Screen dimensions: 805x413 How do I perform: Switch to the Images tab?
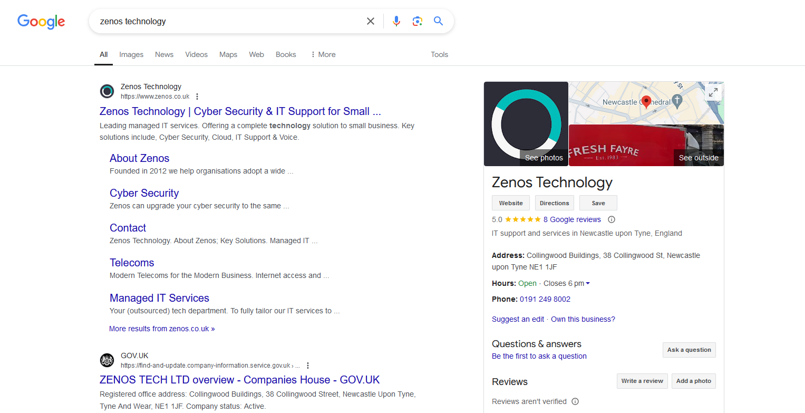click(131, 54)
